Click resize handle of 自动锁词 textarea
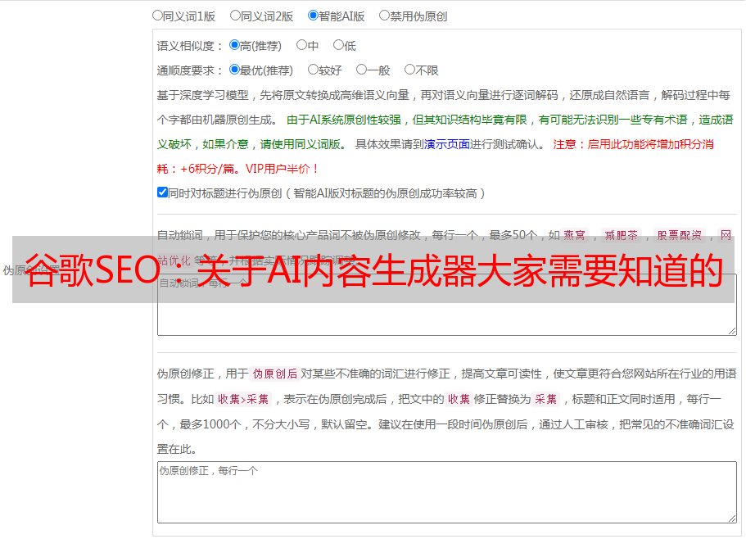 pos(732,331)
